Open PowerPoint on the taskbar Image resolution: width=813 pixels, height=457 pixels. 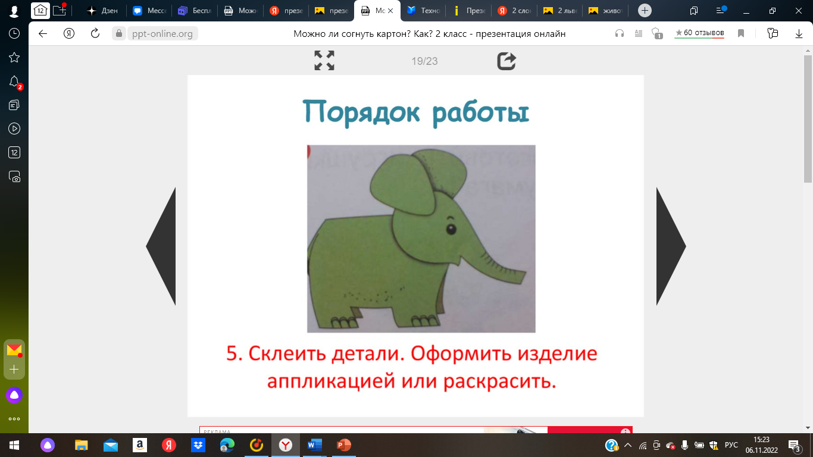pyautogui.click(x=344, y=445)
